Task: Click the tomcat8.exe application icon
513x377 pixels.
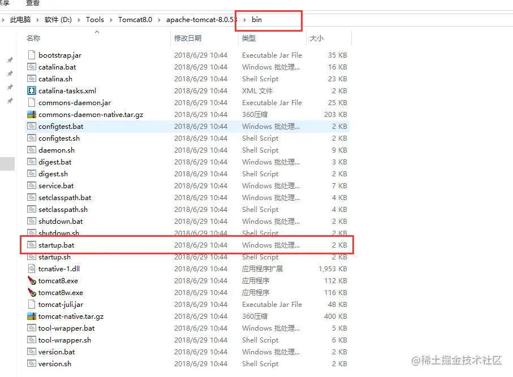Action: [32, 280]
